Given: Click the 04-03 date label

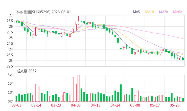Looking at the screenshot, I should tap(76, 105).
